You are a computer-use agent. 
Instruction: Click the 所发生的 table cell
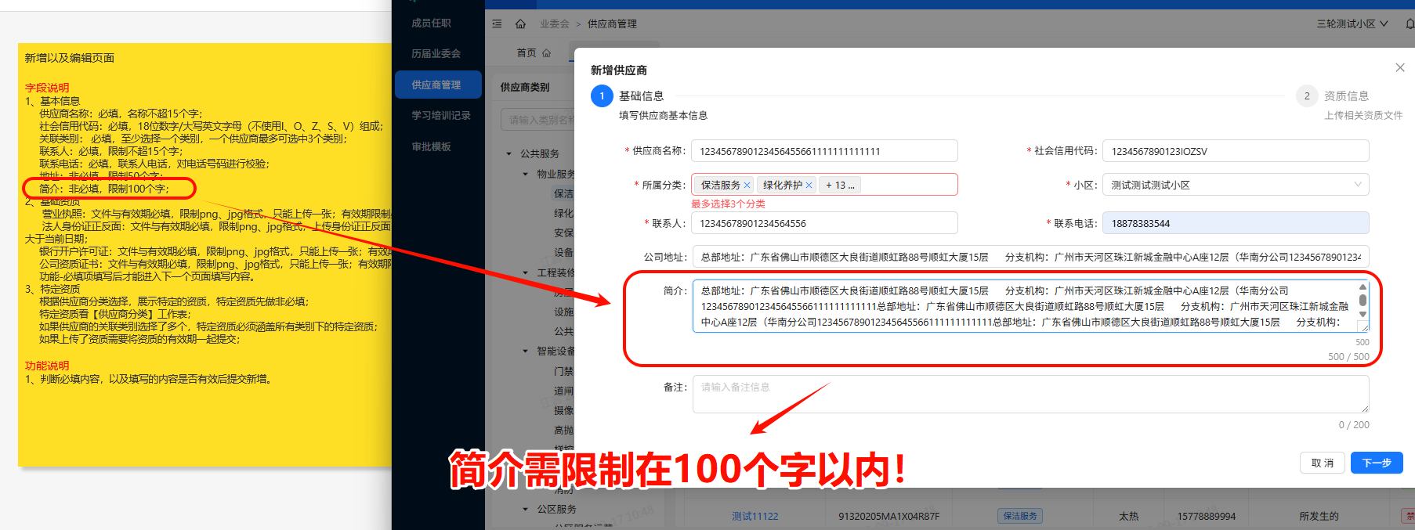pos(1319,517)
